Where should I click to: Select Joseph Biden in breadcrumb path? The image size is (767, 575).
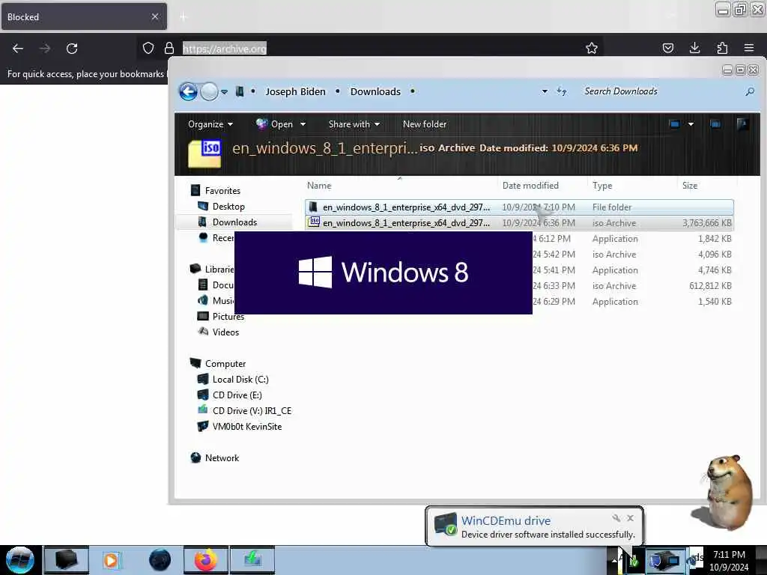[295, 92]
